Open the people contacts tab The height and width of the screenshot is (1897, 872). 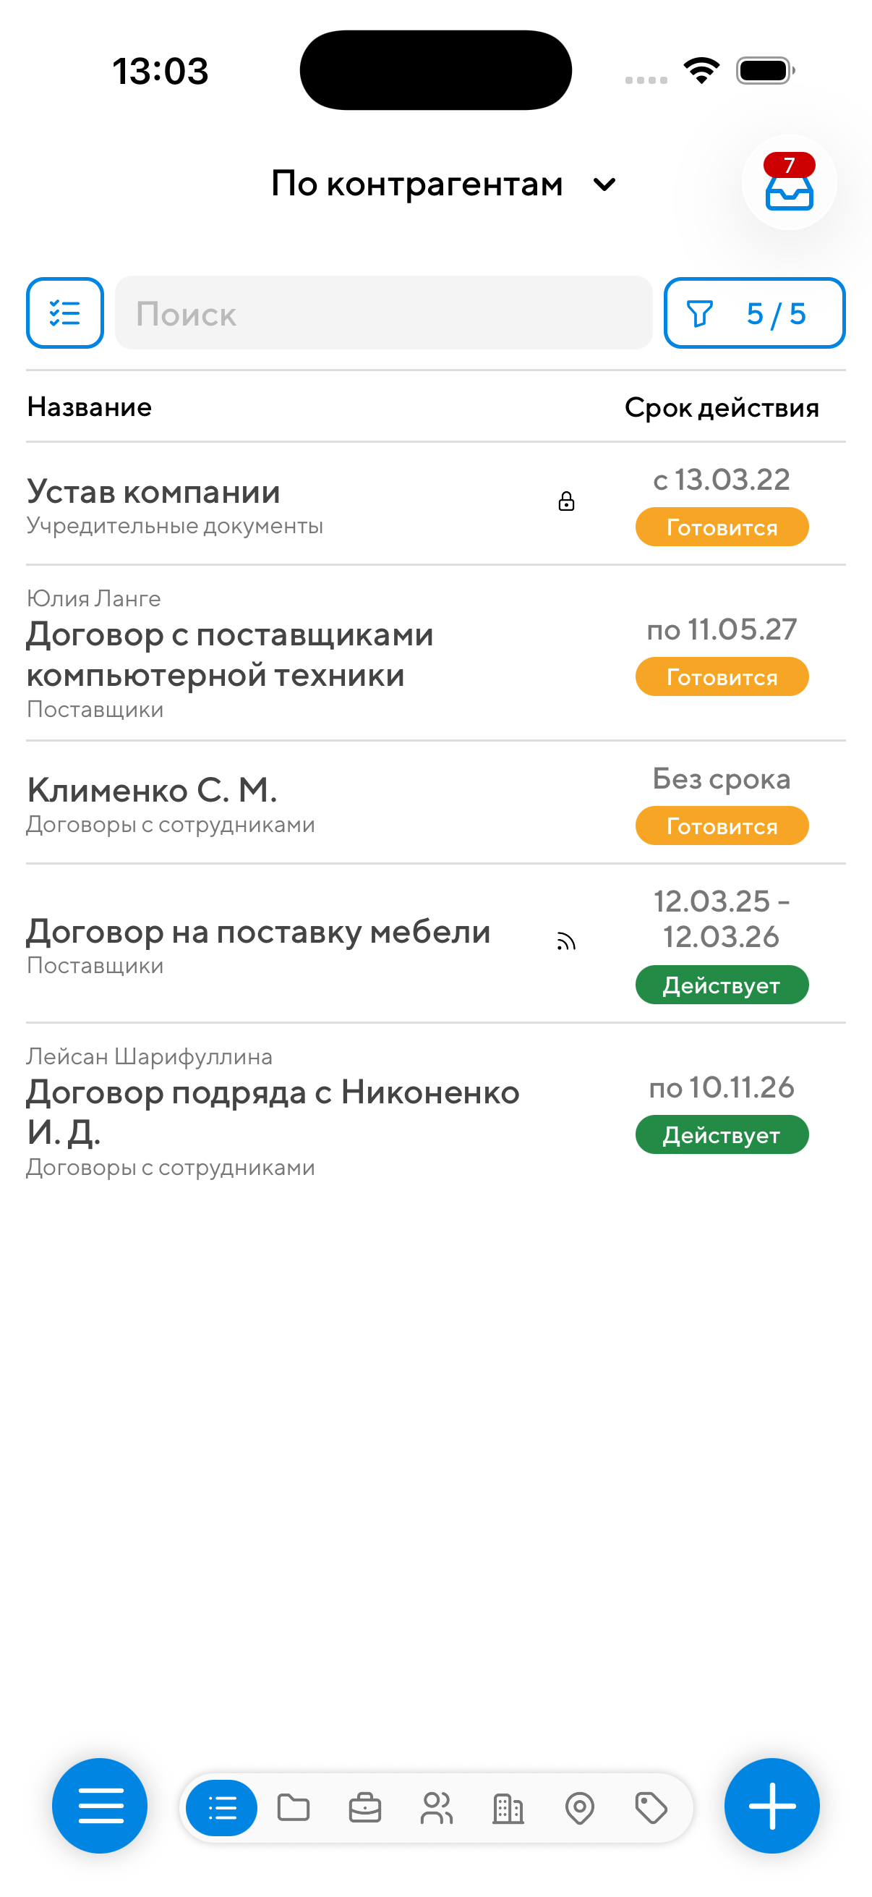point(437,1807)
